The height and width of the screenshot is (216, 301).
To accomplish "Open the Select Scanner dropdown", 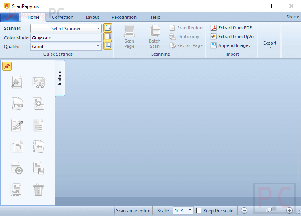I will coord(66,29).
